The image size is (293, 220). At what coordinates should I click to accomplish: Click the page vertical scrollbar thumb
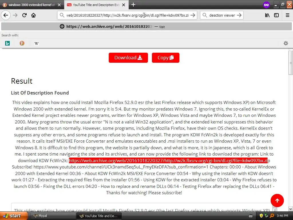click(x=291, y=63)
